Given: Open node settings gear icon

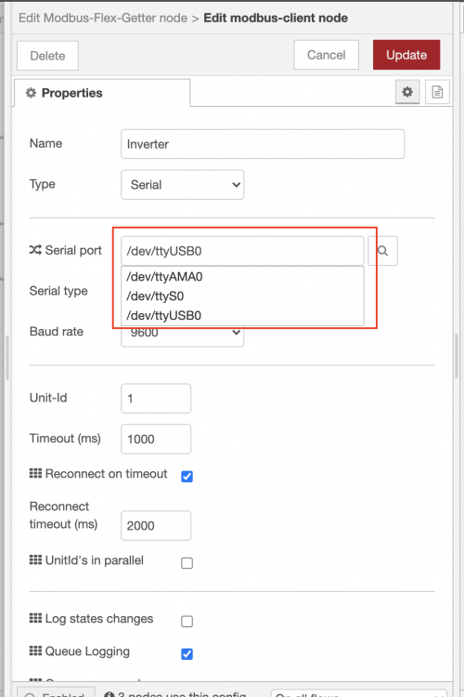Looking at the screenshot, I should (x=407, y=92).
